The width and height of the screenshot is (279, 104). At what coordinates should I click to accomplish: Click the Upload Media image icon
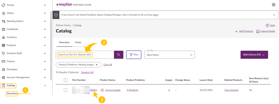[258, 31]
